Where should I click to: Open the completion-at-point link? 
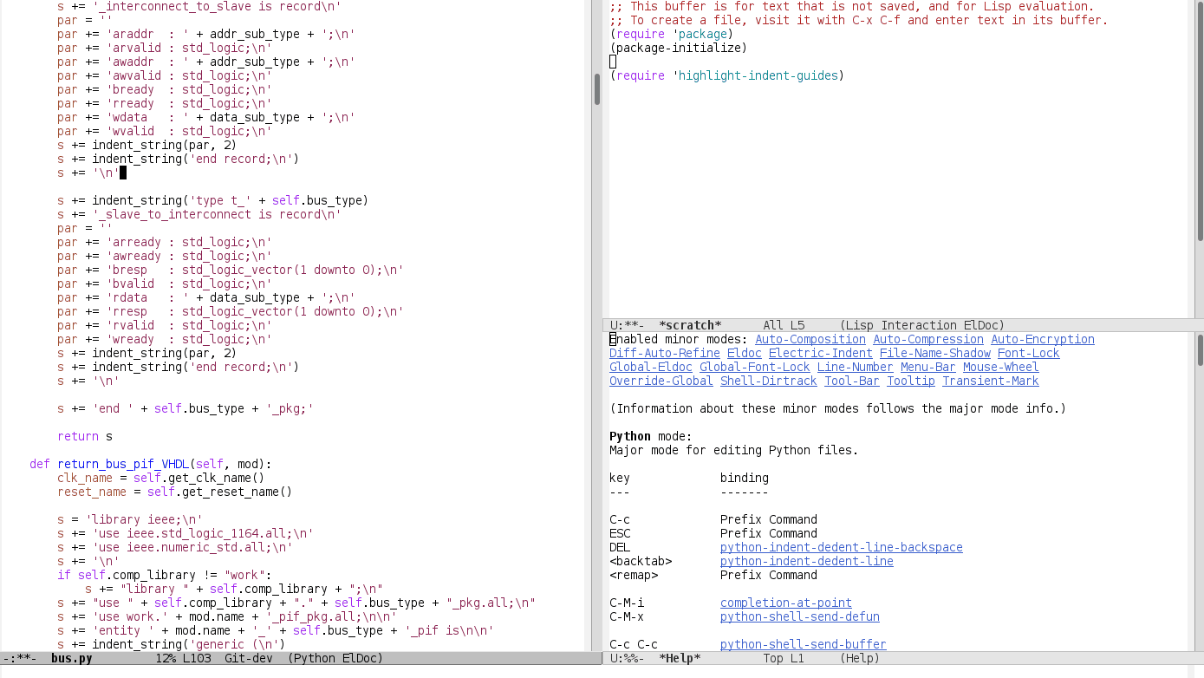click(x=786, y=603)
